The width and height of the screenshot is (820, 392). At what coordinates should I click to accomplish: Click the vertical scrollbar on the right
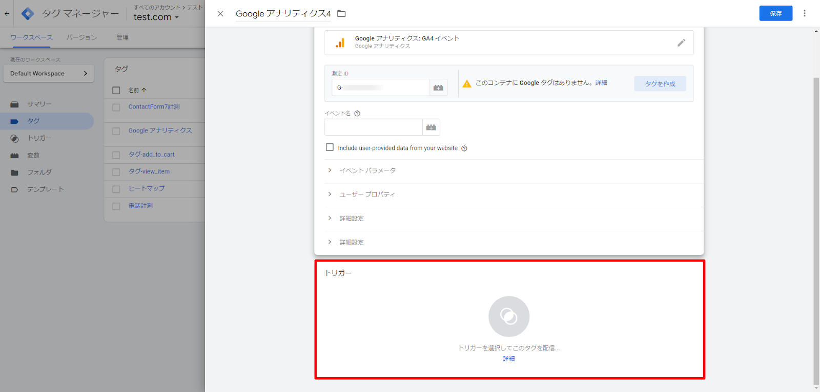[816, 230]
